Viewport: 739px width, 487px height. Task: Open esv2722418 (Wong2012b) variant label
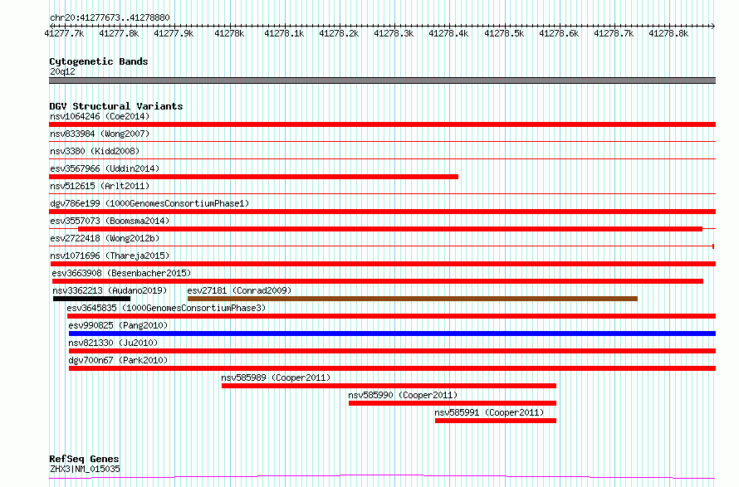[105, 238]
